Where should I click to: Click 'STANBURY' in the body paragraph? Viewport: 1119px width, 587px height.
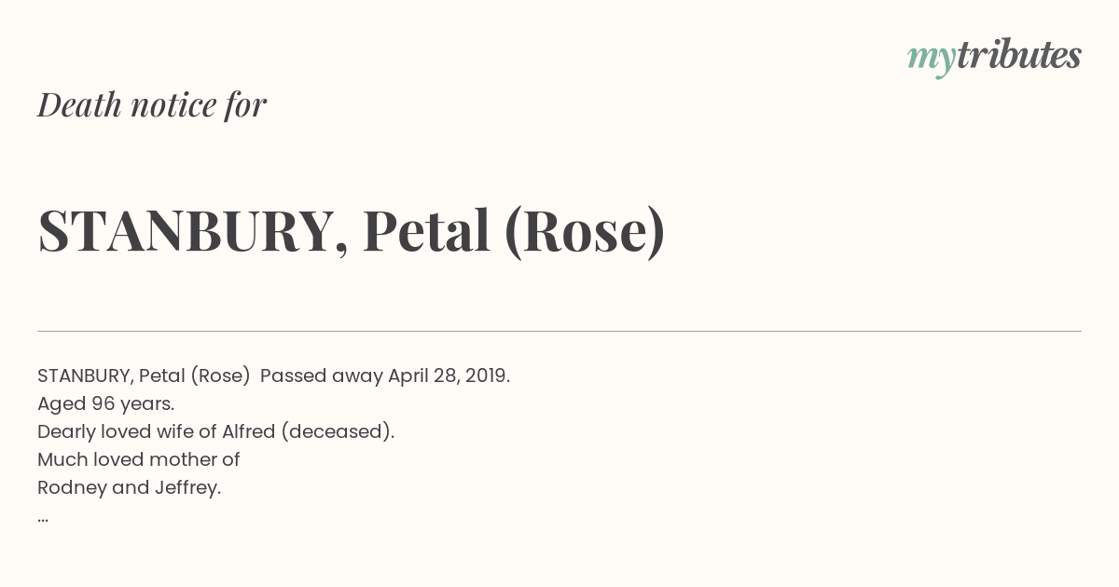tap(85, 376)
